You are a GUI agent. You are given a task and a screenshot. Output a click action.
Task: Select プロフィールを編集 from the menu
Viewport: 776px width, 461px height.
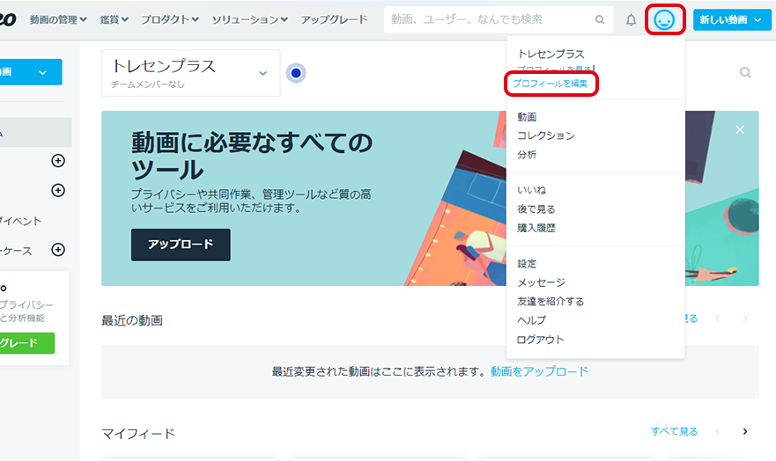pyautogui.click(x=551, y=84)
